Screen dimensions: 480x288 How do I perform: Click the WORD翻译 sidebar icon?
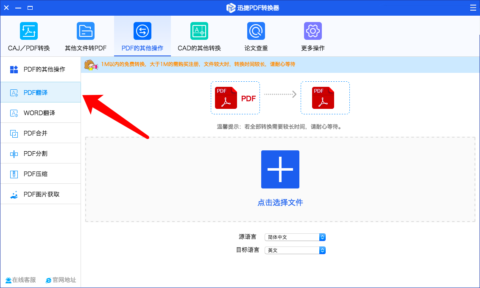[14, 113]
